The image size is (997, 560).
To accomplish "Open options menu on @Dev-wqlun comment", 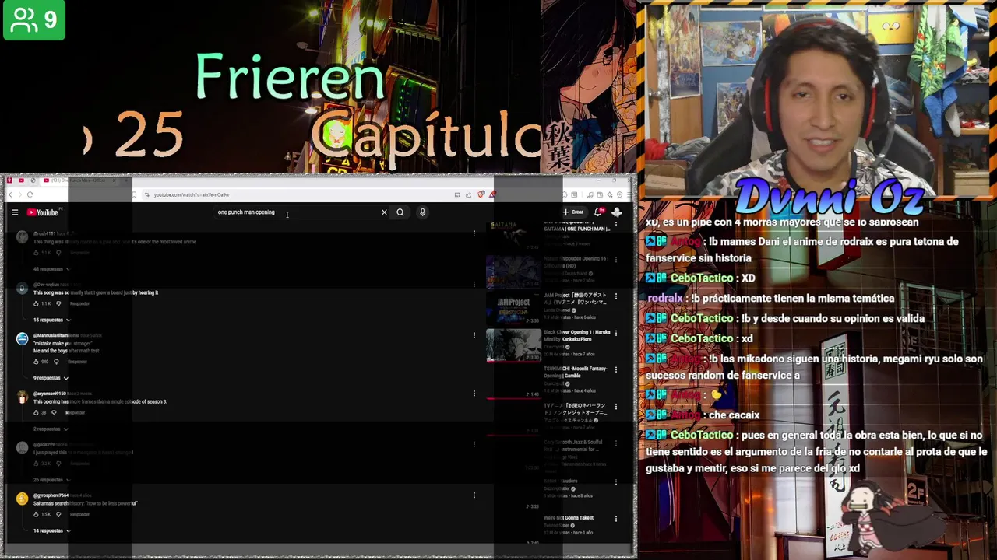I will (x=474, y=285).
